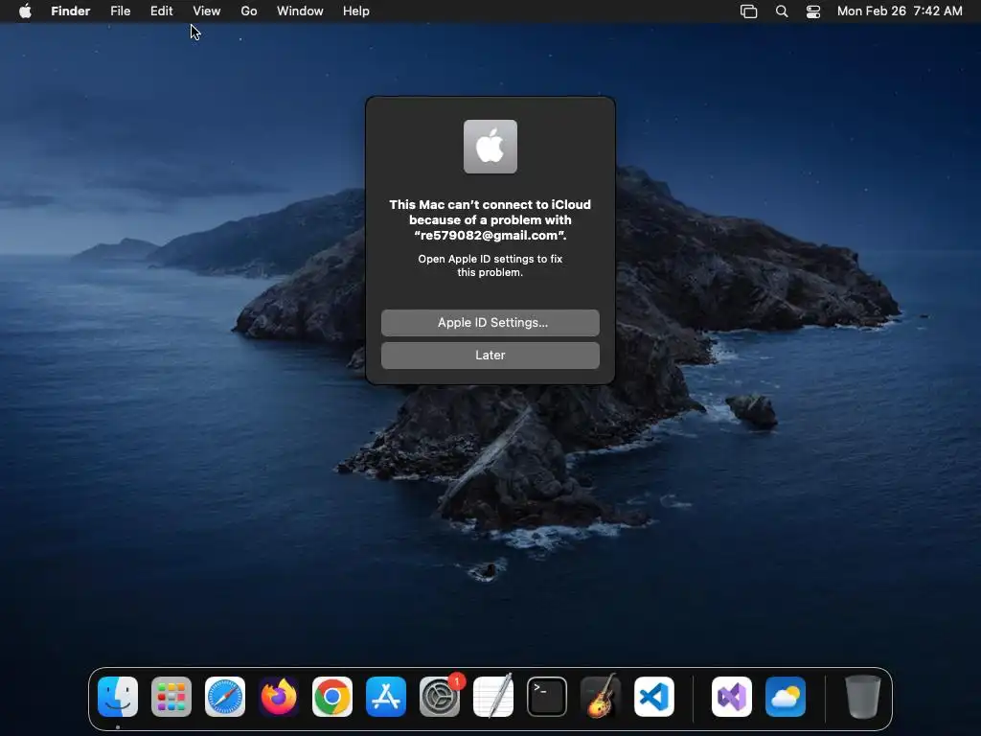Click the Apple logo in the dialog

click(490, 147)
